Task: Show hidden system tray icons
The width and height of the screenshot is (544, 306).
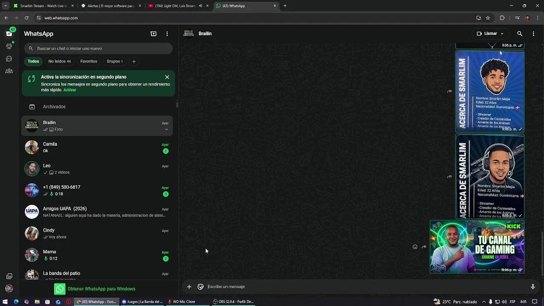Action: (484, 302)
